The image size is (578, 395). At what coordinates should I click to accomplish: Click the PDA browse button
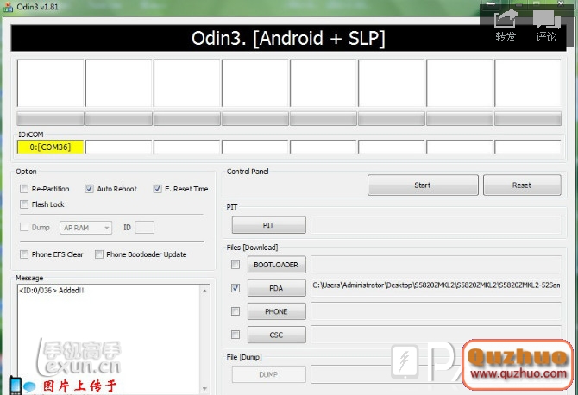pos(276,288)
